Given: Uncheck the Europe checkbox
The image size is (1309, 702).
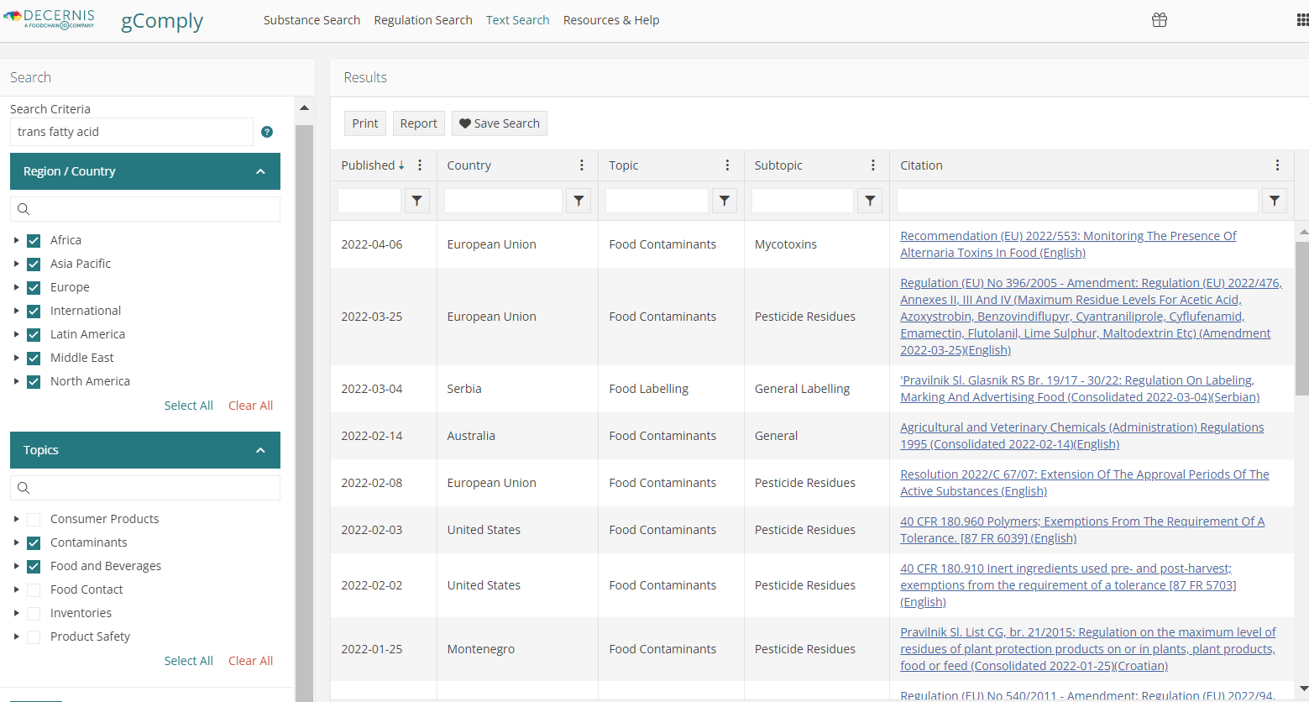Looking at the screenshot, I should click(x=34, y=288).
